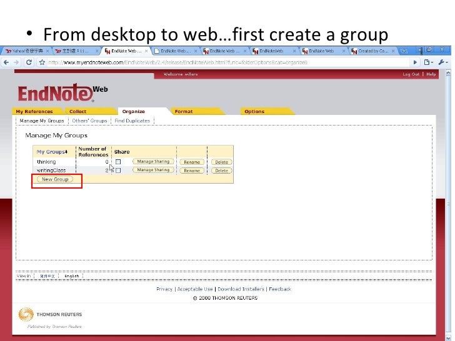Go back with the browser back arrow
This screenshot has width=455, height=341.
point(6,62)
